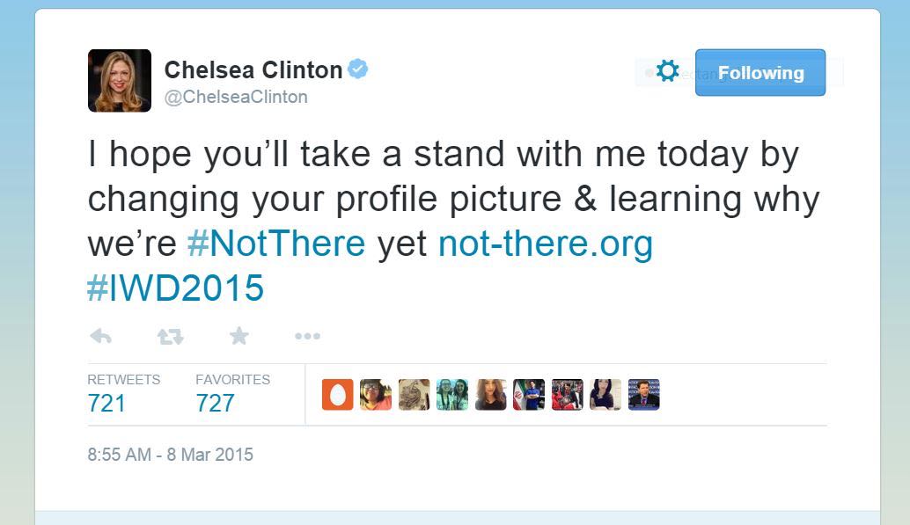View the 721 retweets list
Screen dimensions: 910x525
[106, 403]
